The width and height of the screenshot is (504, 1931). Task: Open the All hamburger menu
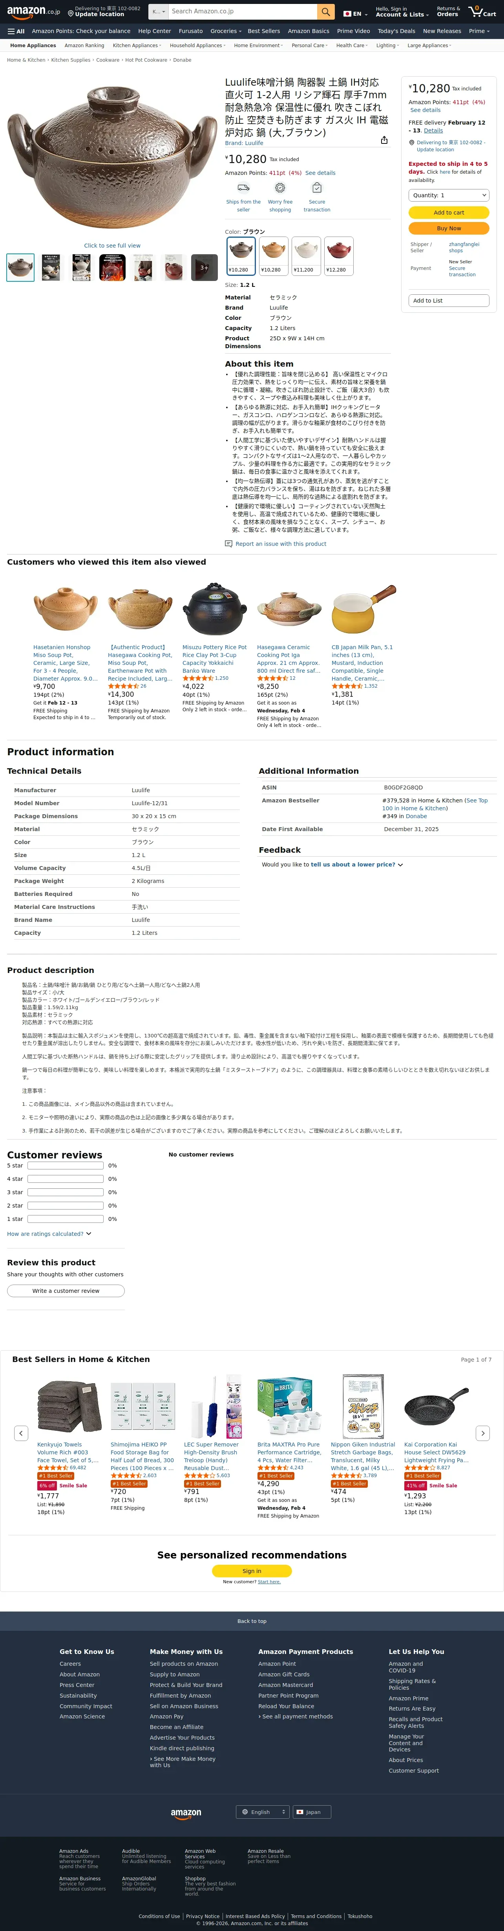pyautogui.click(x=16, y=31)
